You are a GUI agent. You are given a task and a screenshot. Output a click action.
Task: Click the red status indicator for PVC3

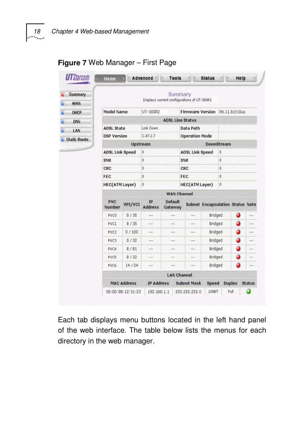(x=238, y=240)
